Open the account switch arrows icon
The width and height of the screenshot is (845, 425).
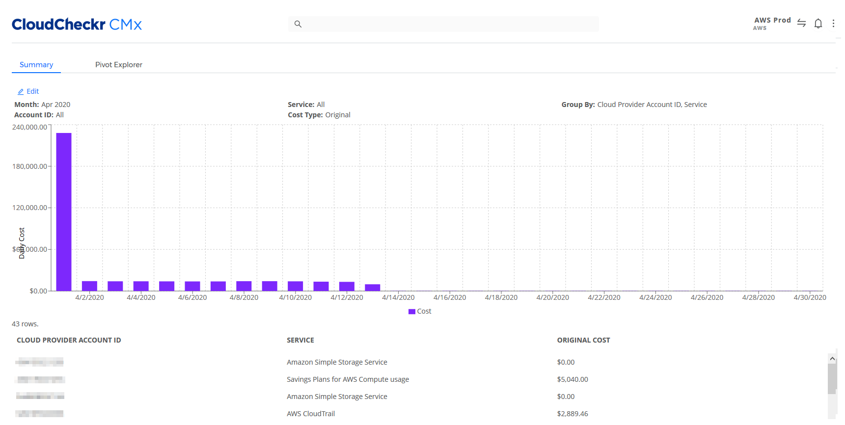tap(801, 23)
